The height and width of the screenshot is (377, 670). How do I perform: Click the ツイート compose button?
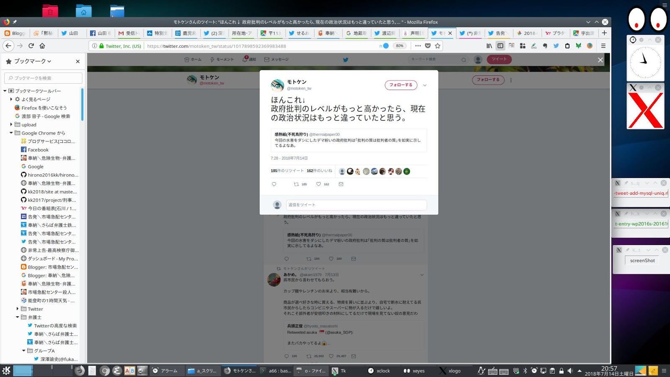tap(499, 59)
